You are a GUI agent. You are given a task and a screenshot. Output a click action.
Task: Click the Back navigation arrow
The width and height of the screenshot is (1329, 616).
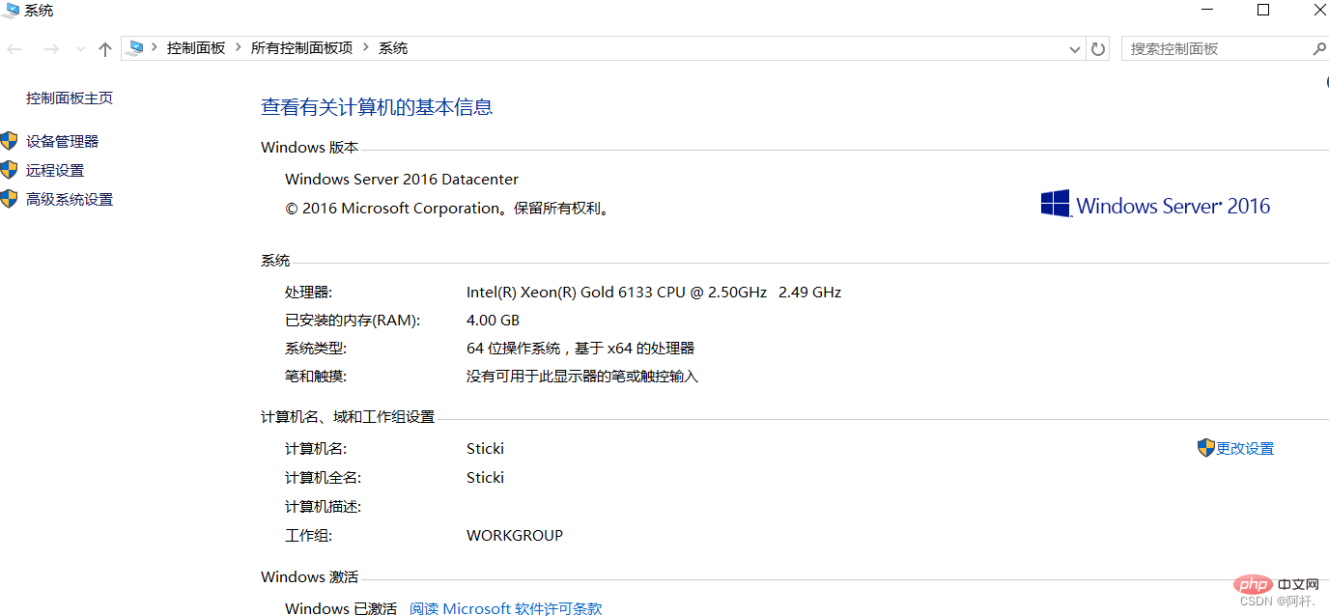pyautogui.click(x=14, y=49)
